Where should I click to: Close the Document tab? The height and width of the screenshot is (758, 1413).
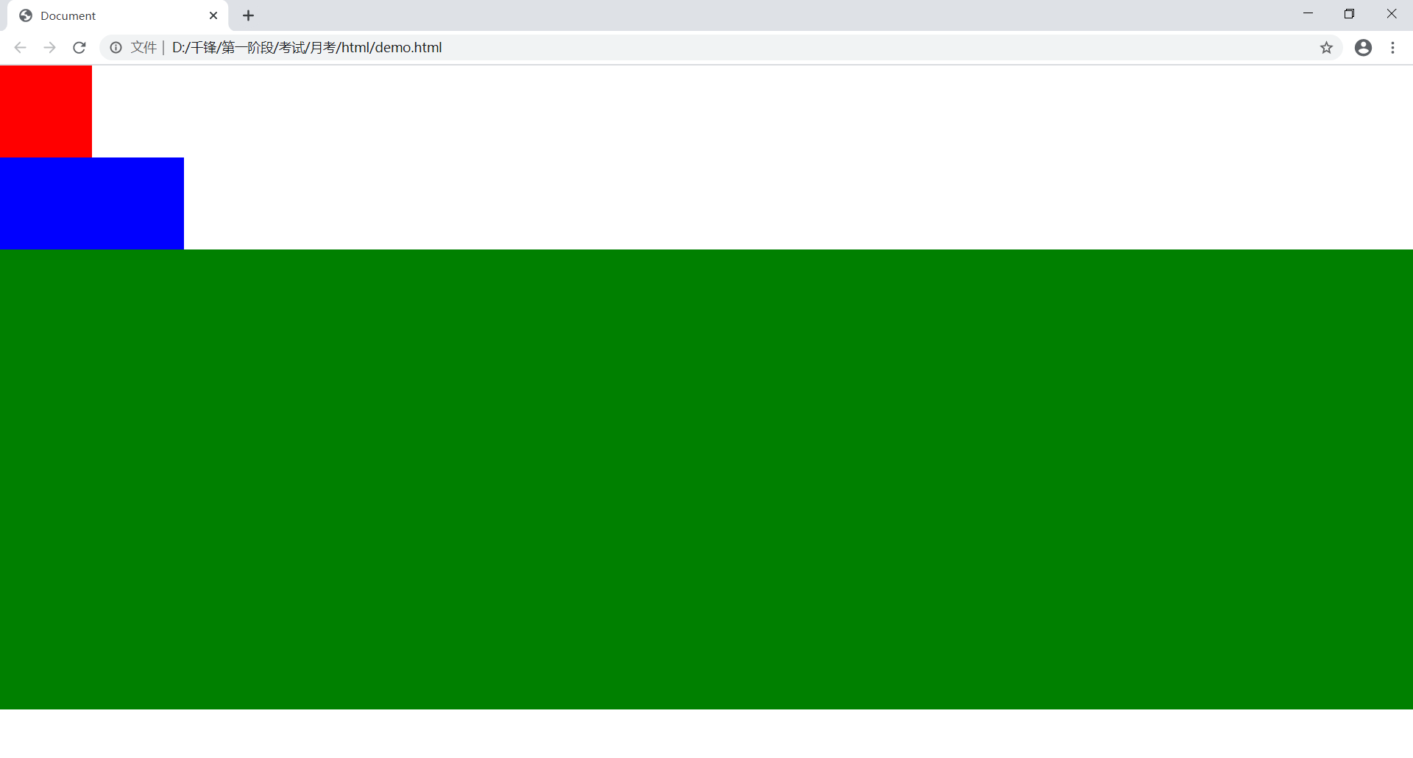pyautogui.click(x=213, y=15)
